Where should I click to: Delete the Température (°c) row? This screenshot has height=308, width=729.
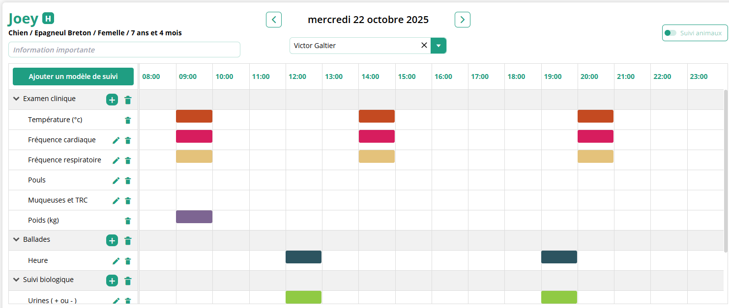click(x=128, y=120)
